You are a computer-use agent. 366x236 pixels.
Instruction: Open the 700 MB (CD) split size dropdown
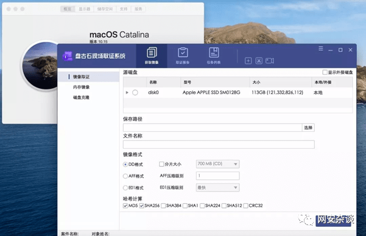[217, 164]
